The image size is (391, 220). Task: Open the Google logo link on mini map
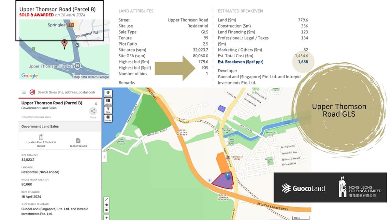pos(30,76)
